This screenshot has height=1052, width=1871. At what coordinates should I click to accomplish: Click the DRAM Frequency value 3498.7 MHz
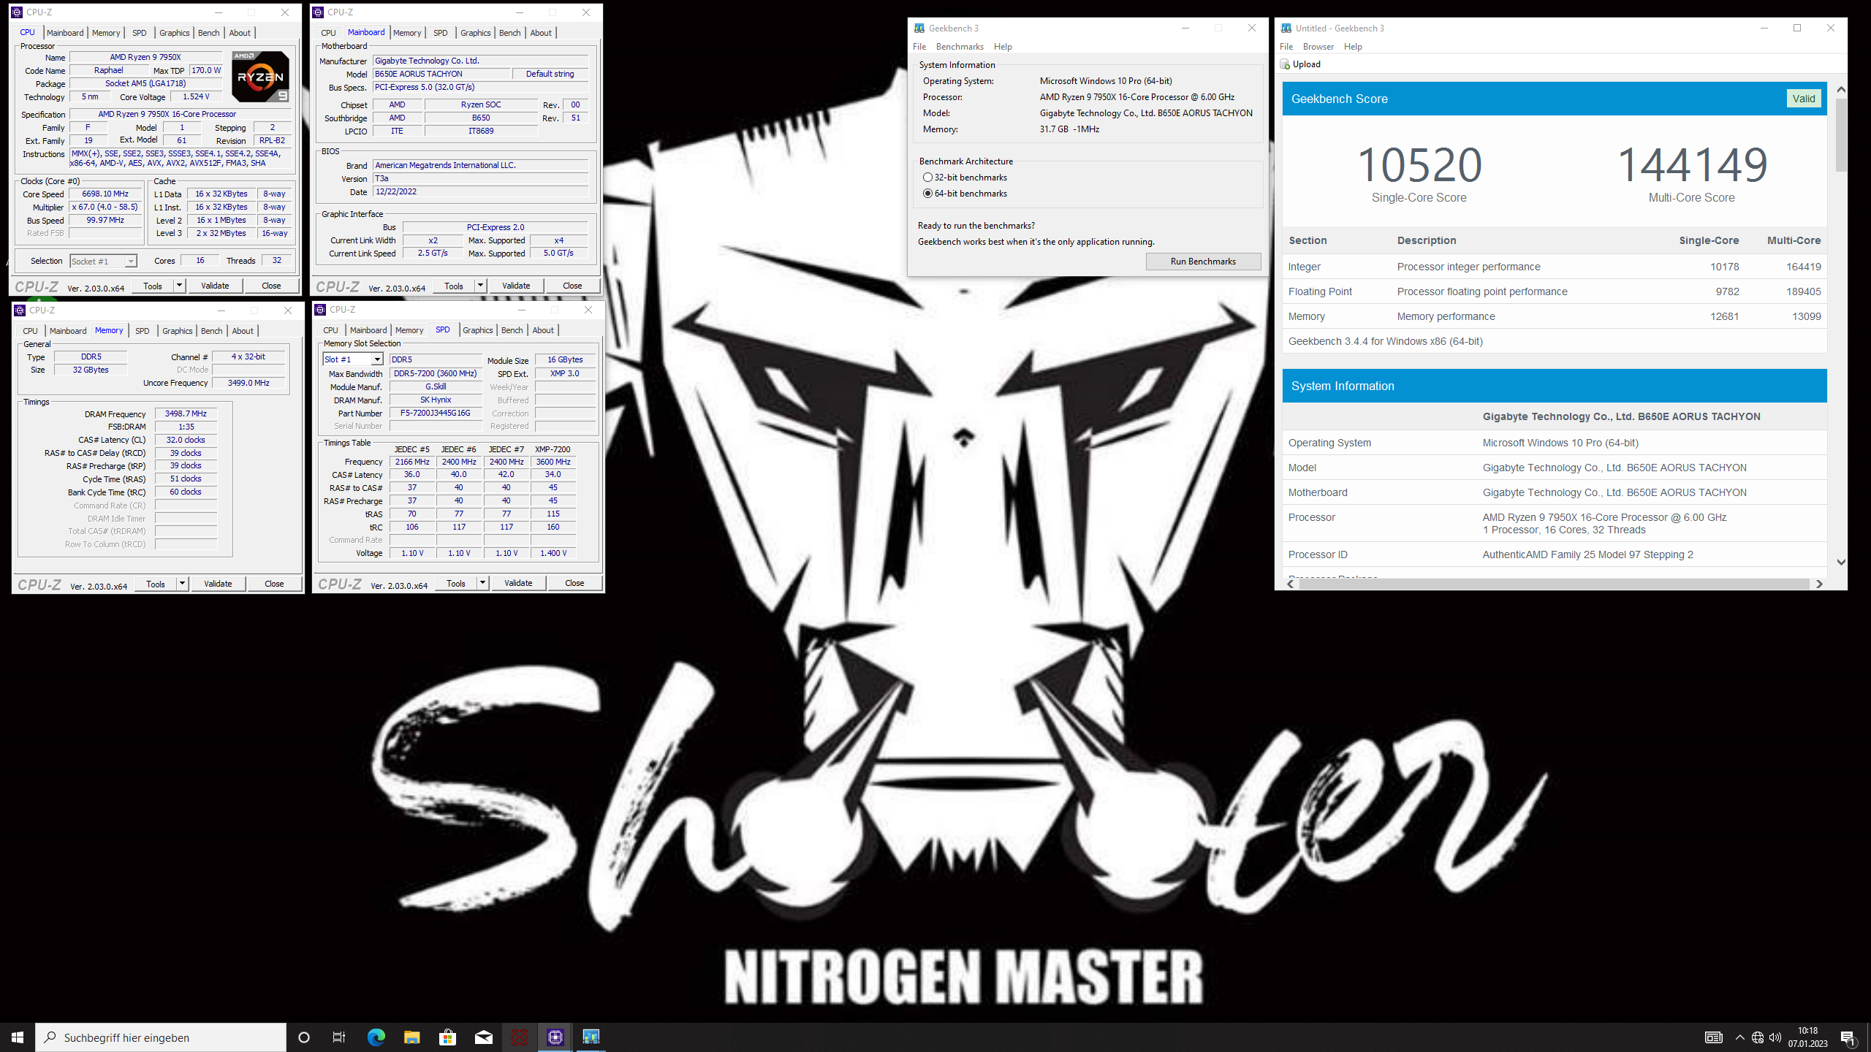[186, 413]
